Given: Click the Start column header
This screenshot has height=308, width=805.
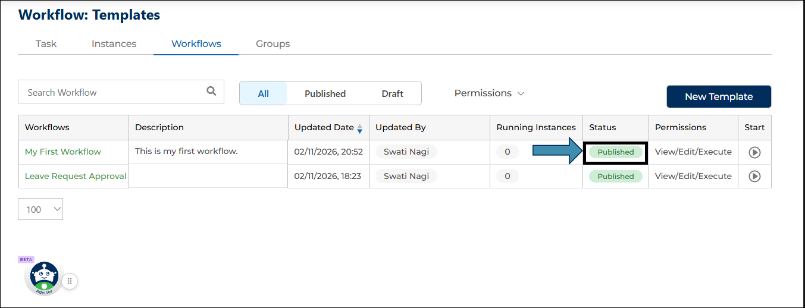Looking at the screenshot, I should click(754, 127).
